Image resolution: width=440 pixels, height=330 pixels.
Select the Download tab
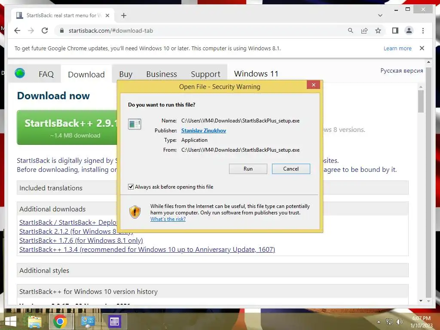(86, 74)
